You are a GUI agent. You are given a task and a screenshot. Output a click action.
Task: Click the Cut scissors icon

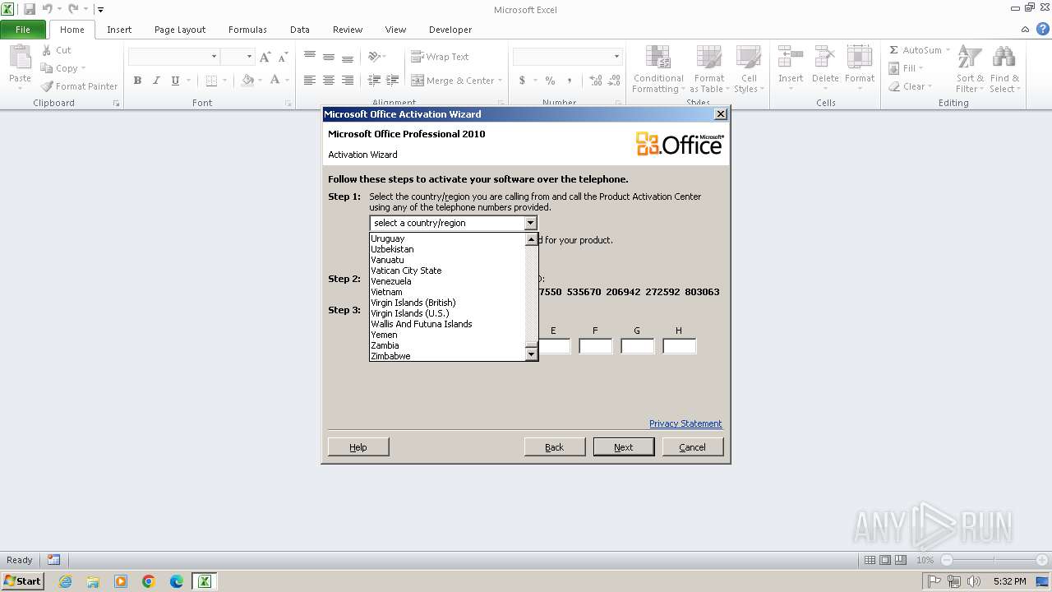(x=47, y=50)
